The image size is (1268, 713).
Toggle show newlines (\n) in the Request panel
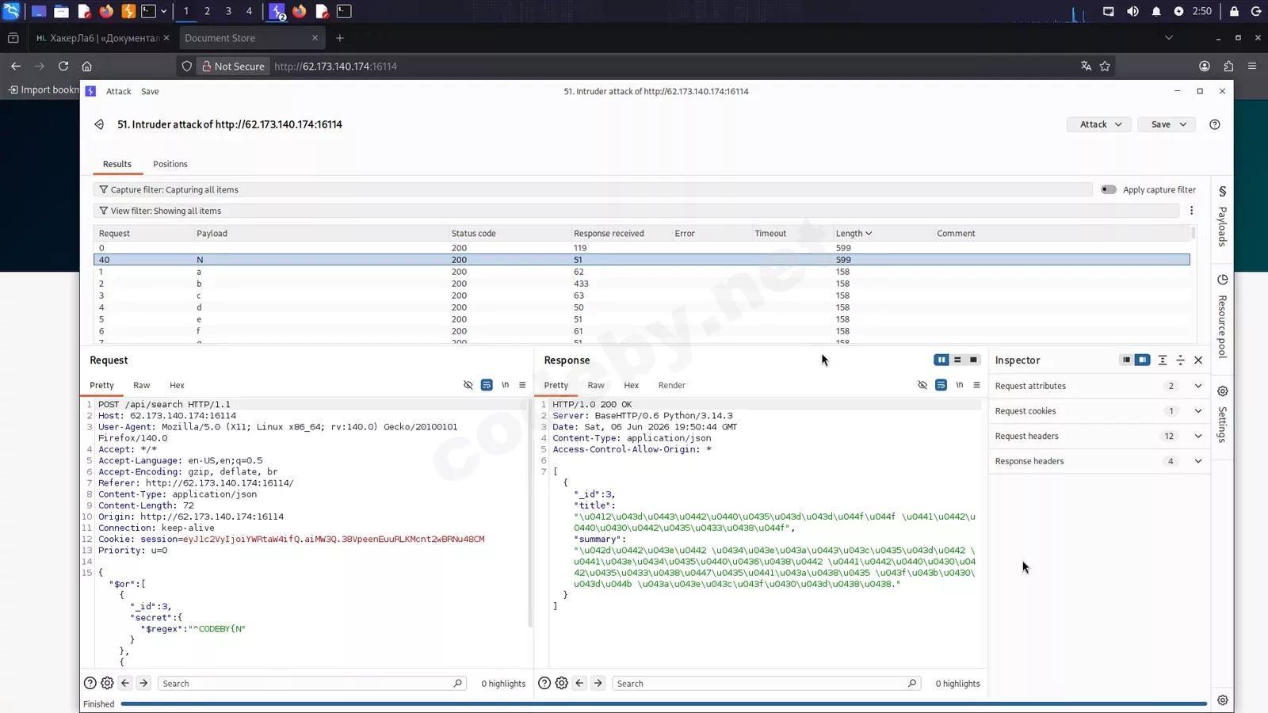click(x=505, y=385)
